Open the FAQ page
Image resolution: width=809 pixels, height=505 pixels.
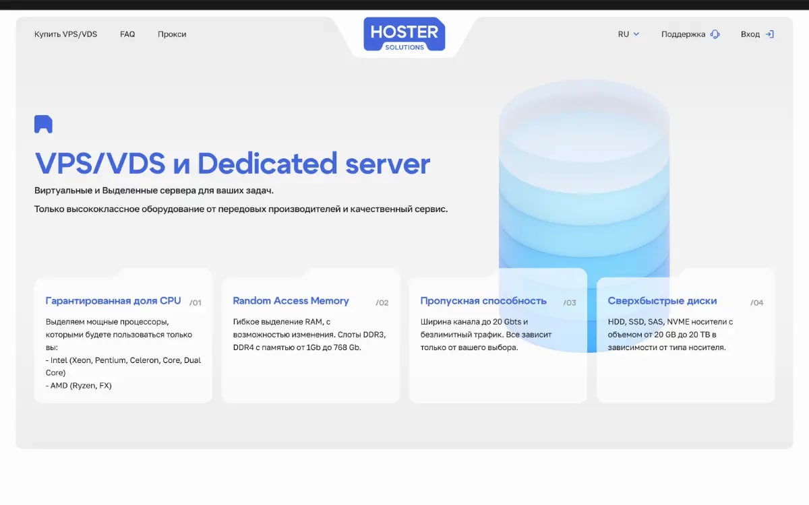tap(127, 33)
